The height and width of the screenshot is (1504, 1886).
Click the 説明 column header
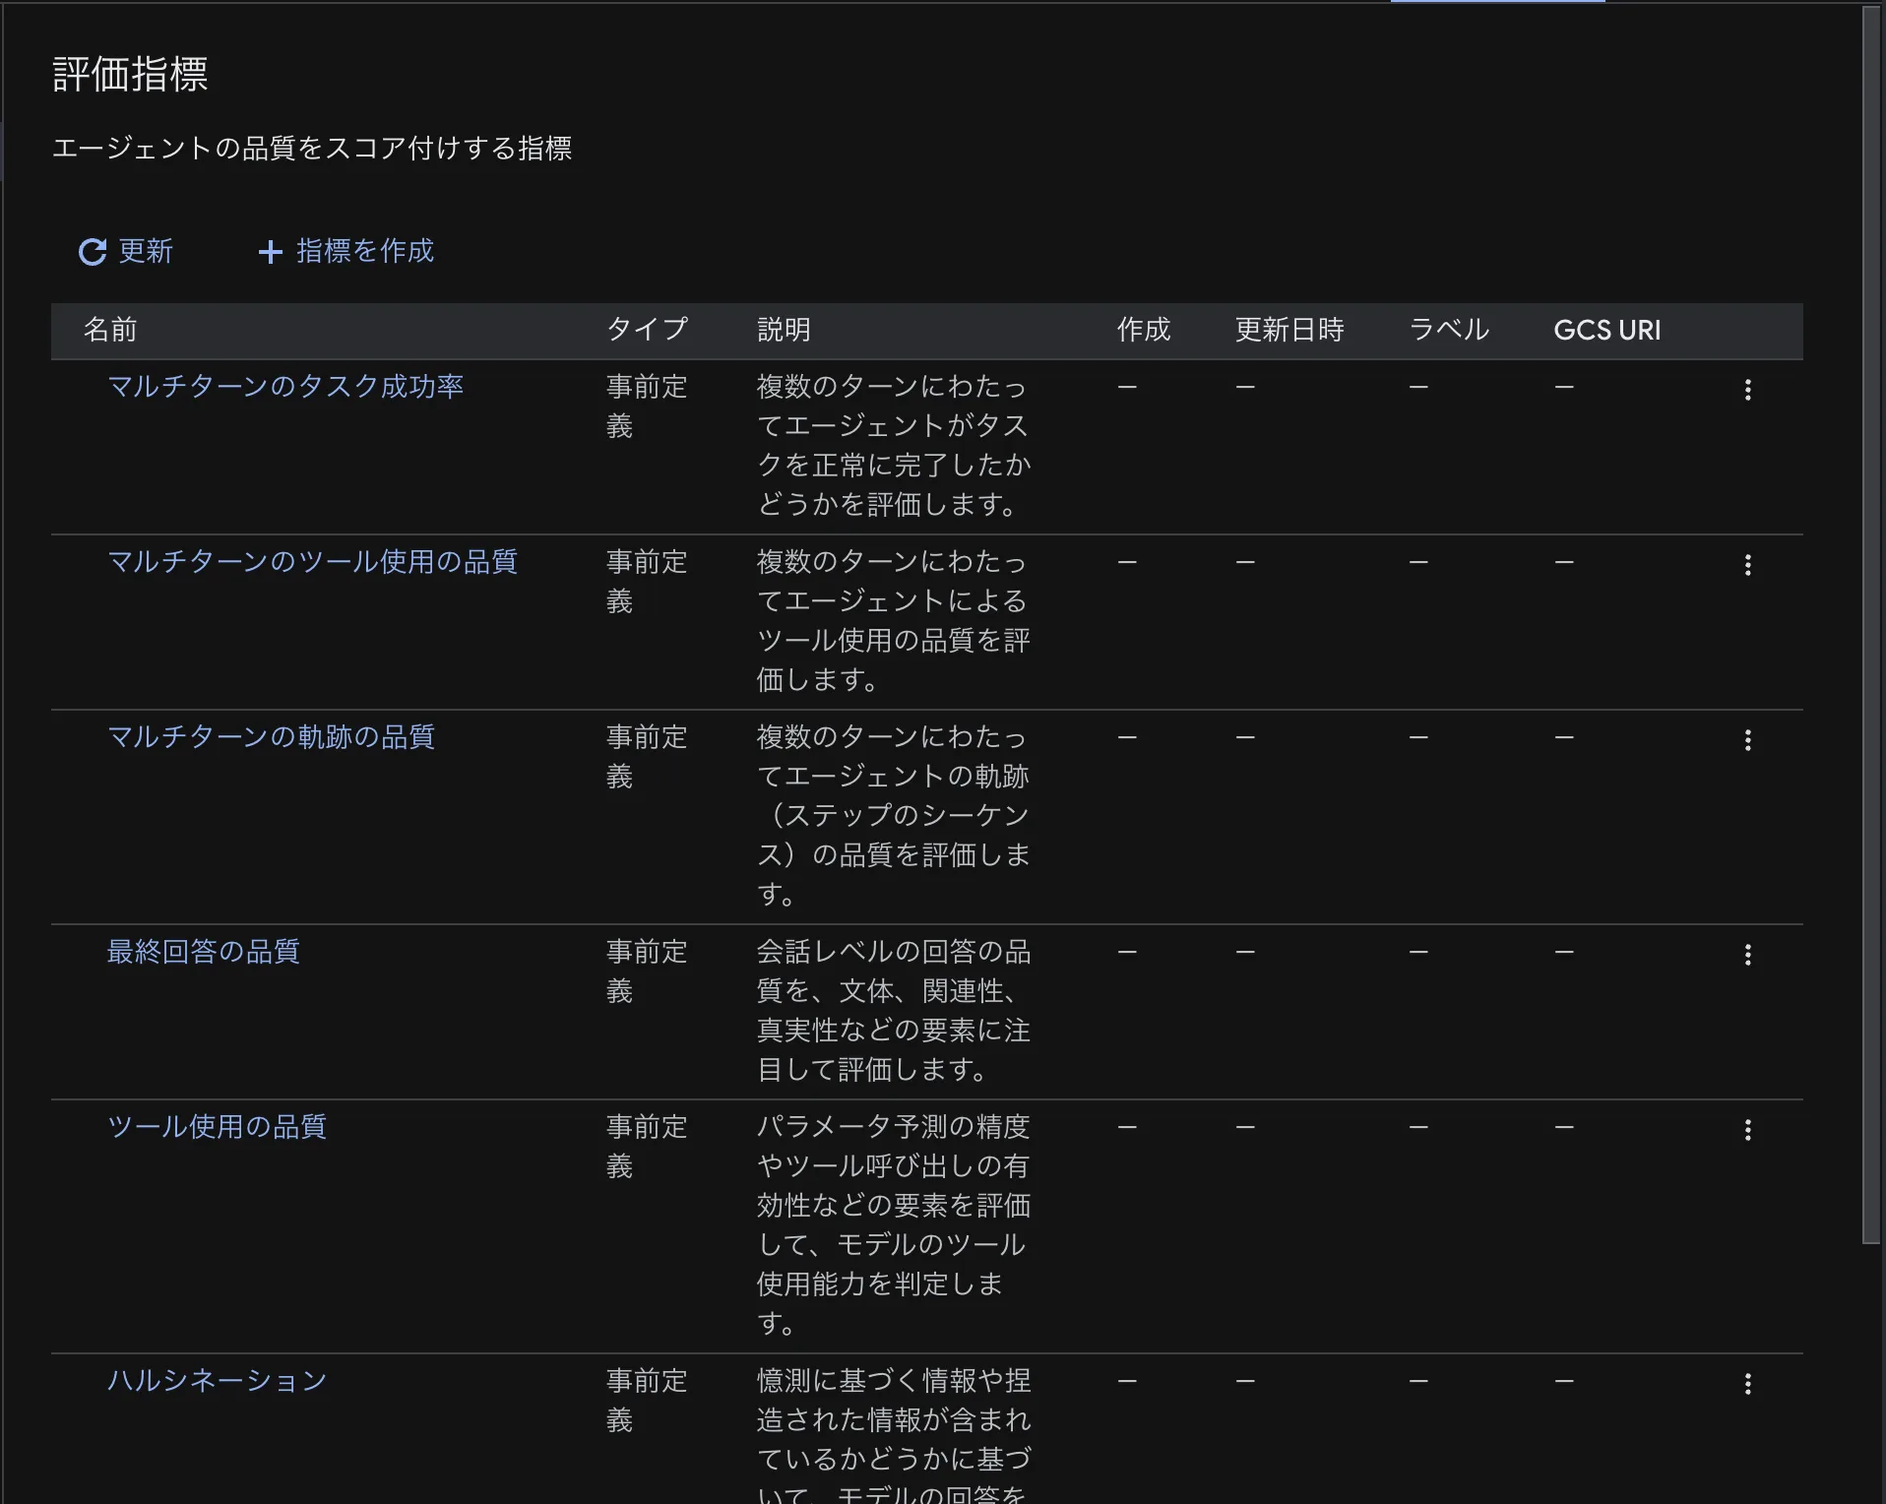784,330
